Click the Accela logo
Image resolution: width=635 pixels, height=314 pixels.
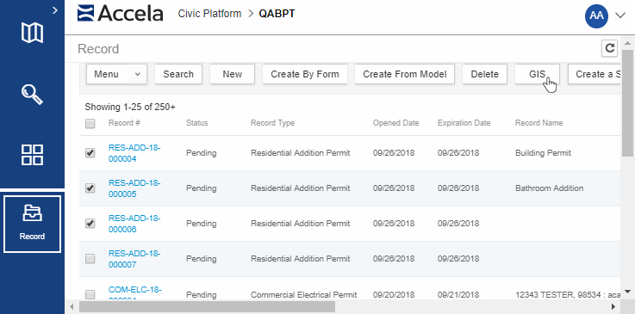coord(121,14)
